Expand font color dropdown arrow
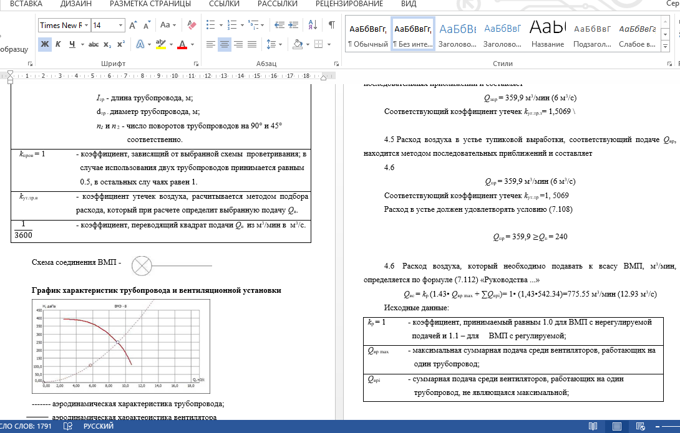The height and width of the screenshot is (433, 680). (193, 44)
